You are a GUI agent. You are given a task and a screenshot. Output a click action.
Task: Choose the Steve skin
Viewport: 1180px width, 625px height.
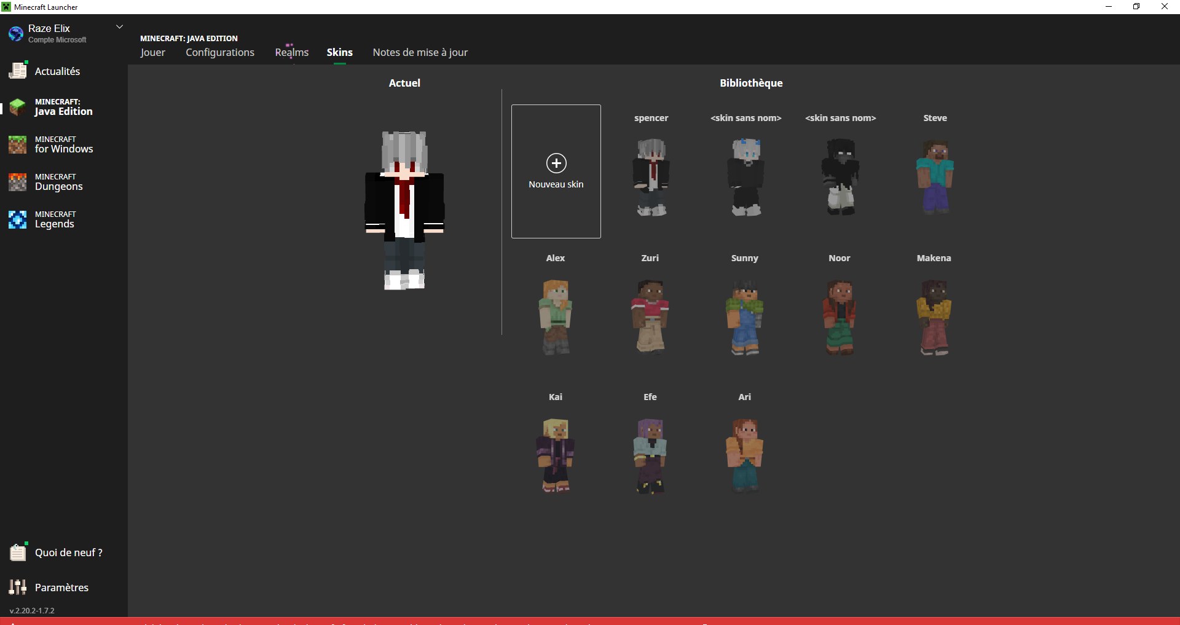[935, 177]
